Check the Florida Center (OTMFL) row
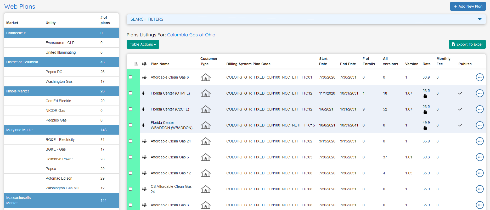This screenshot has height=210, width=490. click(x=130, y=93)
